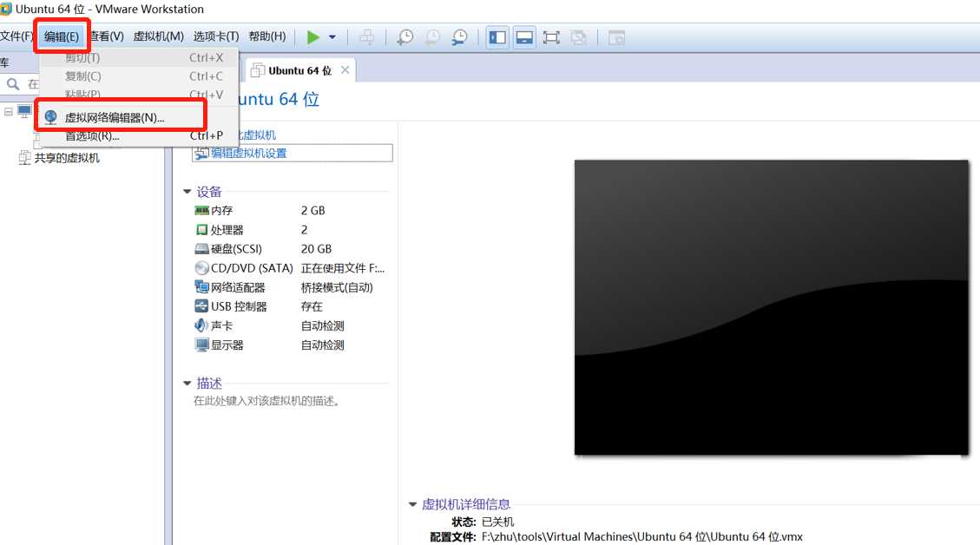Open the snapshot manager toolbar icon
This screenshot has height=545, width=980.
(x=459, y=37)
